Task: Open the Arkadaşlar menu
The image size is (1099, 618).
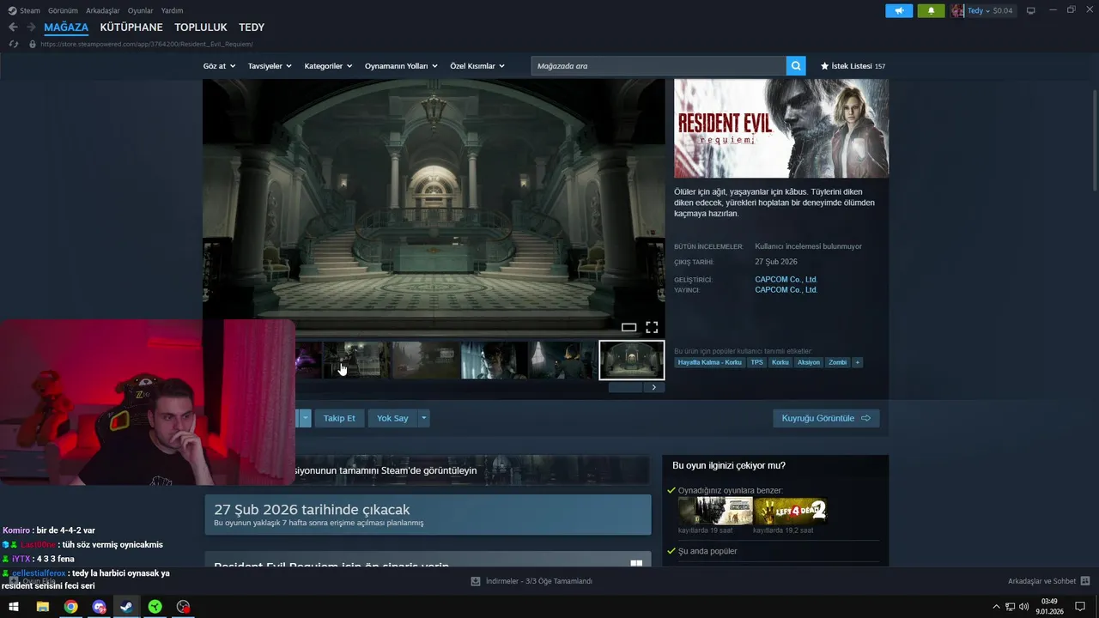Action: coord(103,11)
